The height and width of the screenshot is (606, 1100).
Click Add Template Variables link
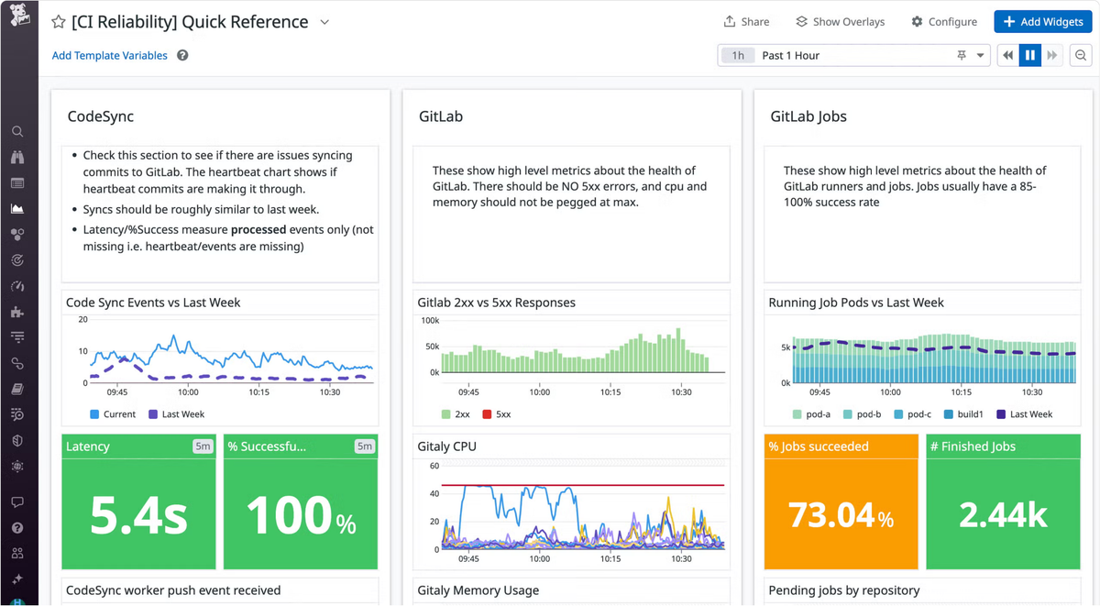110,56
